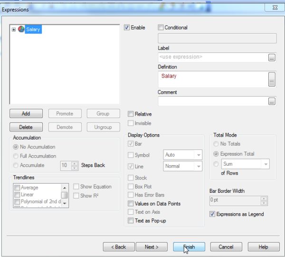Image resolution: width=285 pixels, height=257 pixels.
Task: Enable Show Equation checkbox
Action: 76,187
